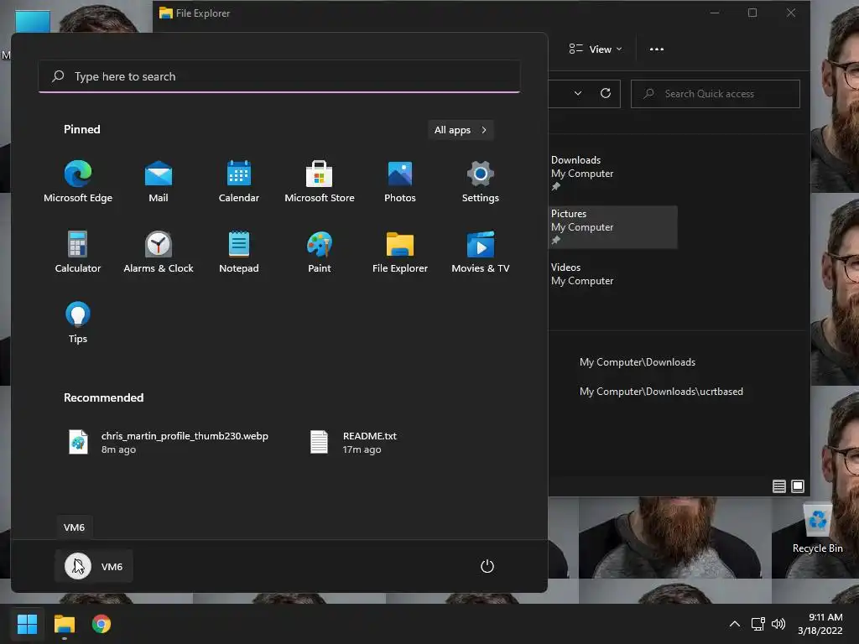Click the Search Quick access field
Viewport: 859px width, 644px height.
tap(716, 94)
